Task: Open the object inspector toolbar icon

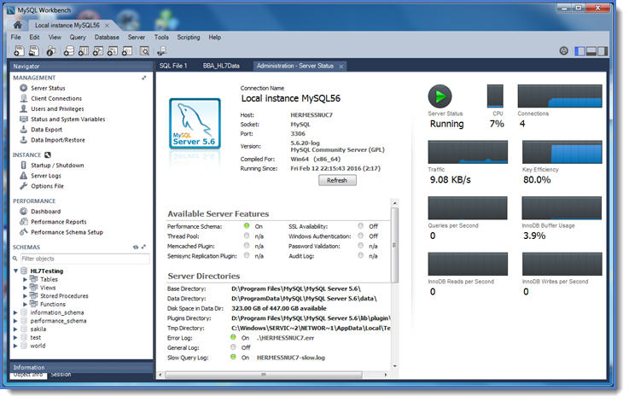Action: click(x=51, y=51)
